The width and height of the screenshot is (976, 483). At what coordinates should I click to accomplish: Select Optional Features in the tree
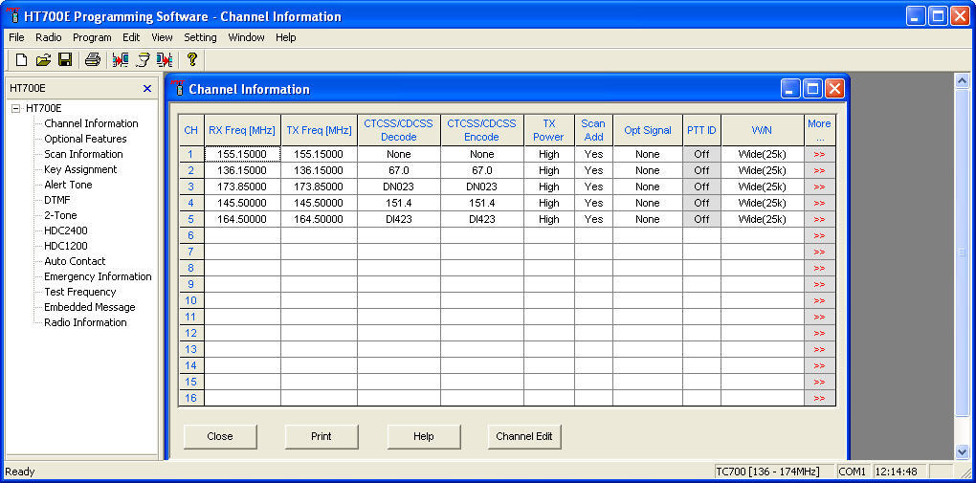85,139
